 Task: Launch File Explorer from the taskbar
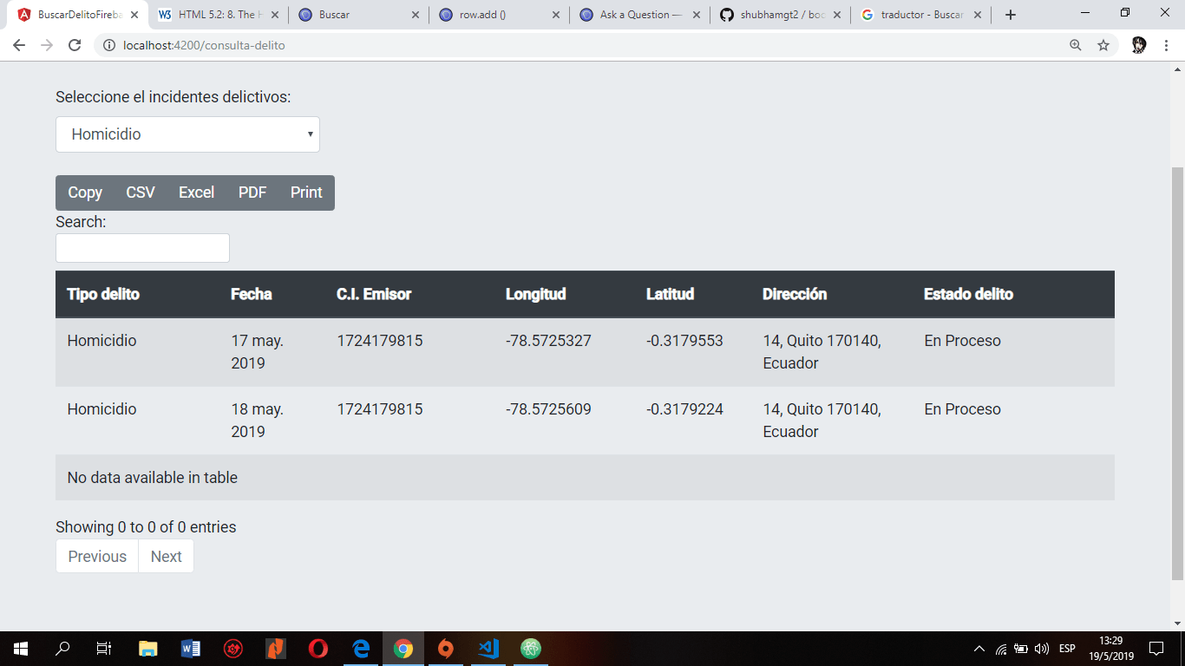coord(148,648)
